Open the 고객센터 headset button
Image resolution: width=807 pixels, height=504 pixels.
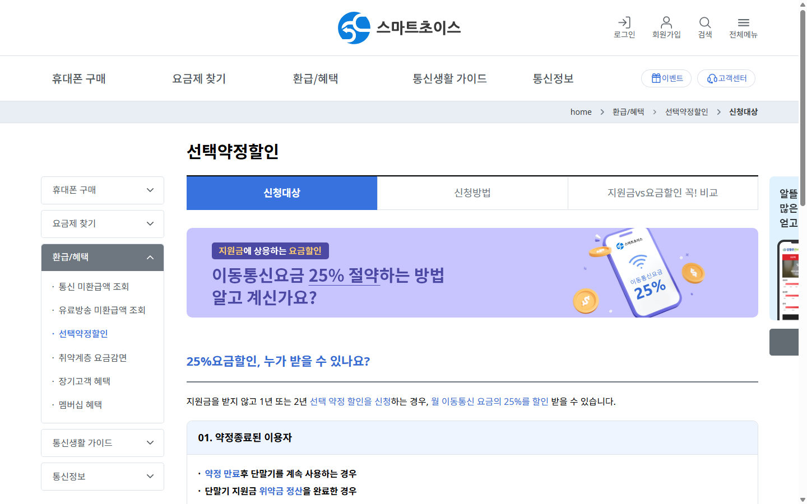click(x=726, y=78)
